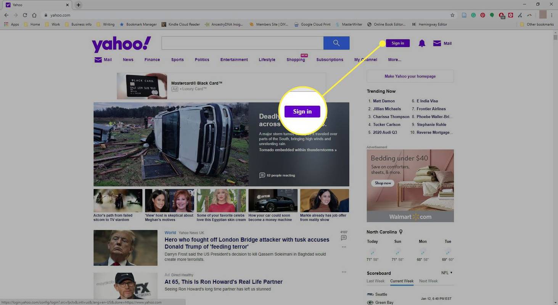558x305 pixels.
Task: Switch Scoreboard to Last Week tab
Action: coord(375,281)
